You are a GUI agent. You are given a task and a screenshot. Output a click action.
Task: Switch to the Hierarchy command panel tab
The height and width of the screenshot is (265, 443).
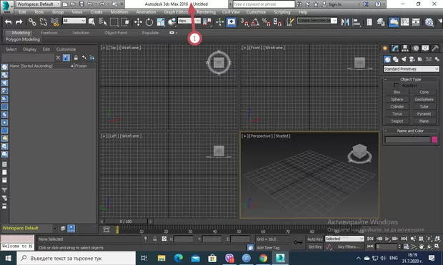point(405,48)
